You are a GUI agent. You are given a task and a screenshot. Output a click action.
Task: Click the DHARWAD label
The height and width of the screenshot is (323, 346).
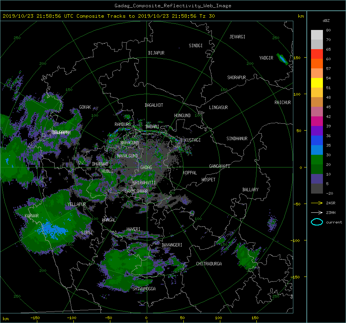tap(100, 164)
